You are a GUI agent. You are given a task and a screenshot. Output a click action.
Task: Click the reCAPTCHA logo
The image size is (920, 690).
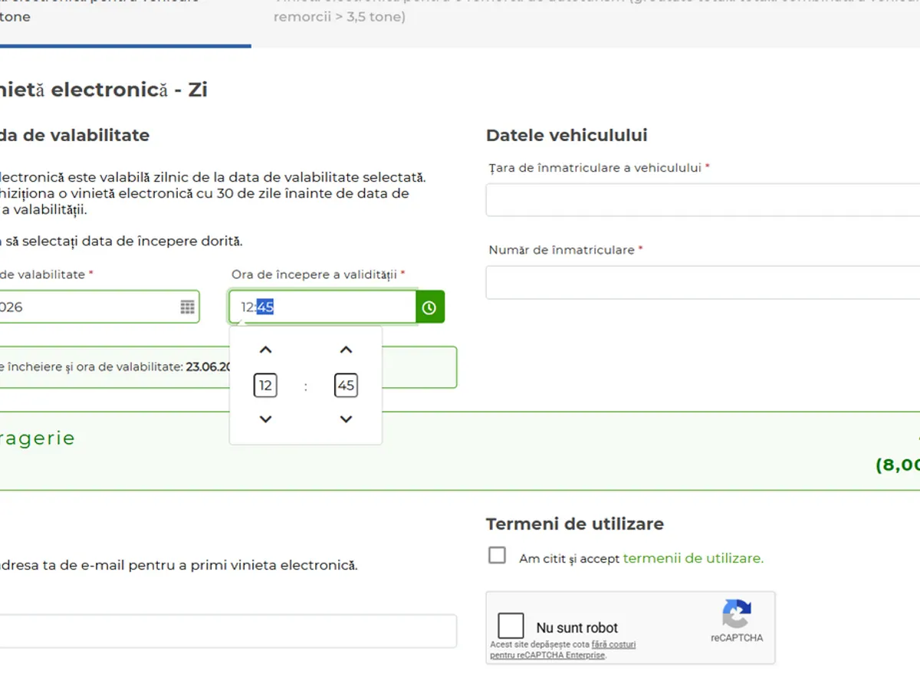coord(736,614)
